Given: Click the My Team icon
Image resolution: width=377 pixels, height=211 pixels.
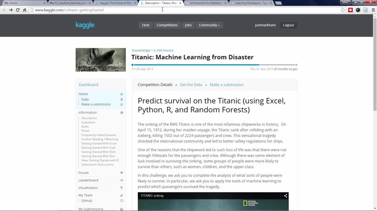Looking at the screenshot, I should coord(121,196).
